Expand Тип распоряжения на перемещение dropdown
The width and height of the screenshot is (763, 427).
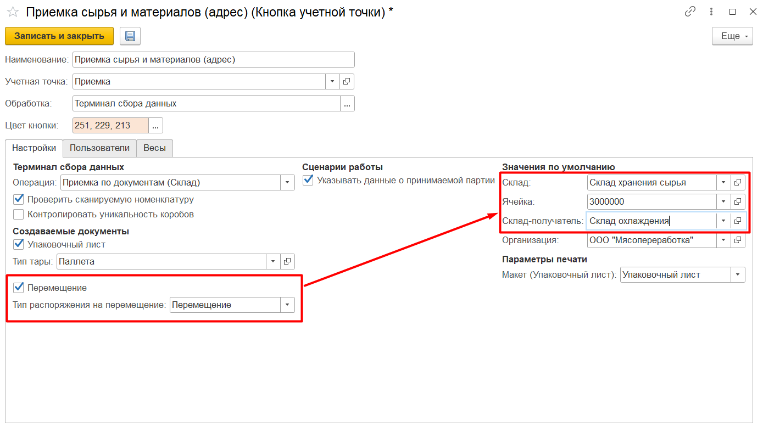click(287, 305)
